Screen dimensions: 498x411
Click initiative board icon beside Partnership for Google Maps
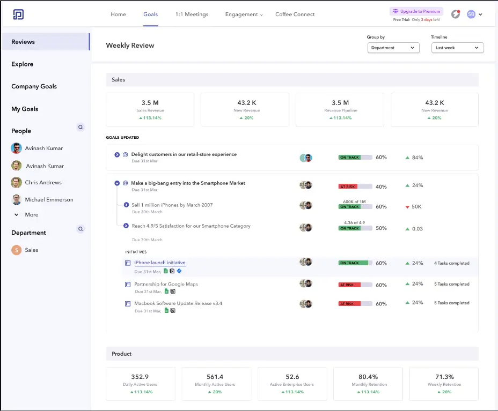pyautogui.click(x=128, y=284)
